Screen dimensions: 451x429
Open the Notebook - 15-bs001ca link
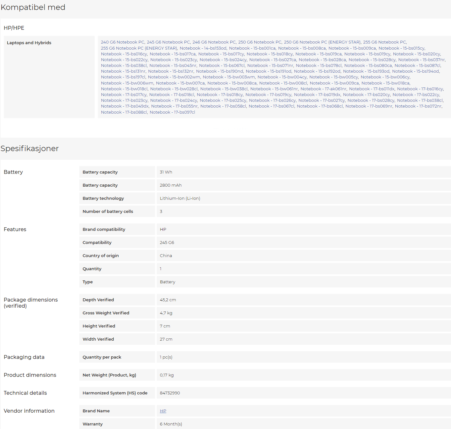pyautogui.click(x=252, y=48)
